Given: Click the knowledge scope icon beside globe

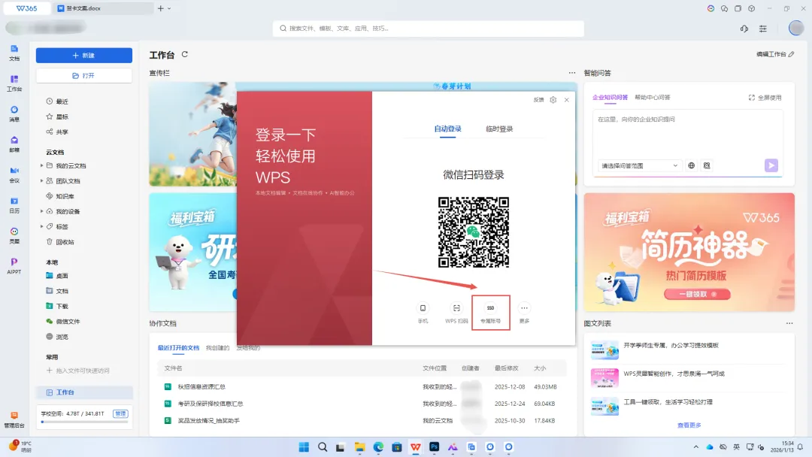Looking at the screenshot, I should click(707, 165).
